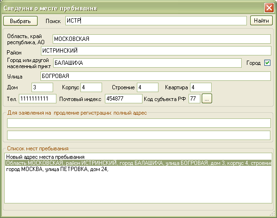Click the city field containing БАЛАШИХА
Viewport: 277px width, 218px height.
tap(147, 63)
